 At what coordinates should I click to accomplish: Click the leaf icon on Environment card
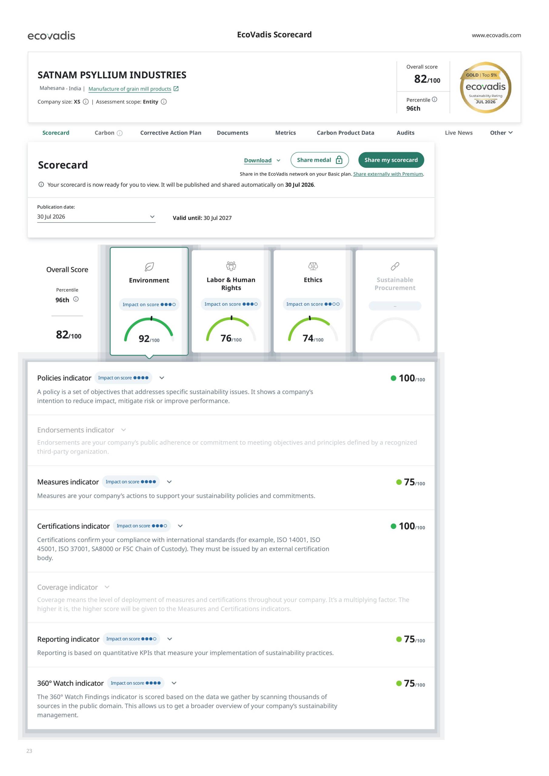coord(149,267)
